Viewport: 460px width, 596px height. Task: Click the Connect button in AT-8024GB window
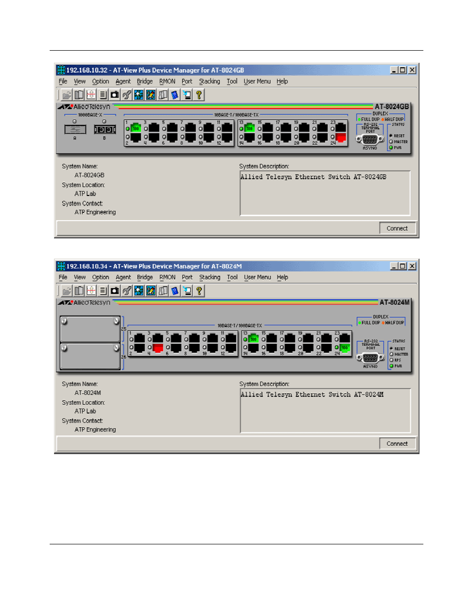pos(397,228)
